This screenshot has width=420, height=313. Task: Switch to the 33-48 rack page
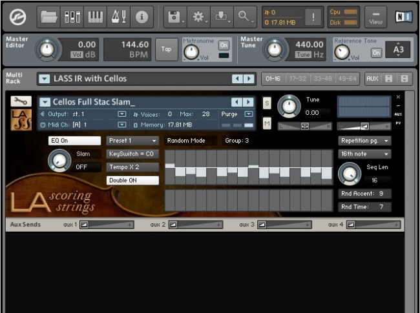point(323,79)
